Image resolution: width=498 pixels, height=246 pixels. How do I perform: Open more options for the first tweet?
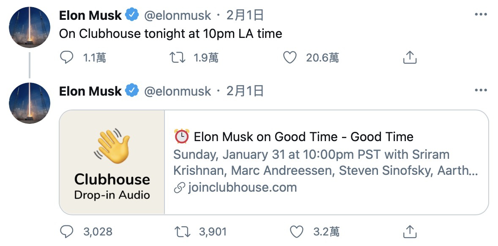[481, 15]
